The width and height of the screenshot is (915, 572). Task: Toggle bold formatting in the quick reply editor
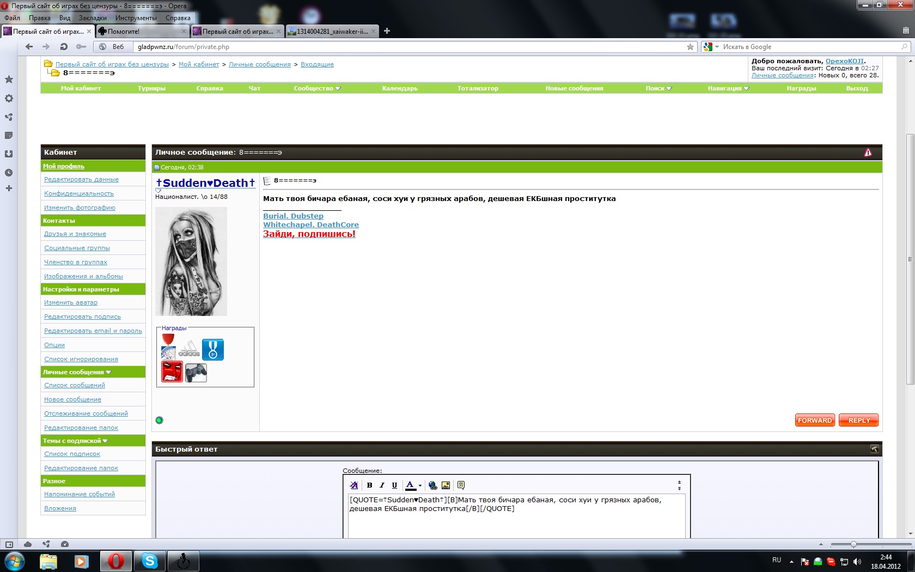(x=370, y=485)
